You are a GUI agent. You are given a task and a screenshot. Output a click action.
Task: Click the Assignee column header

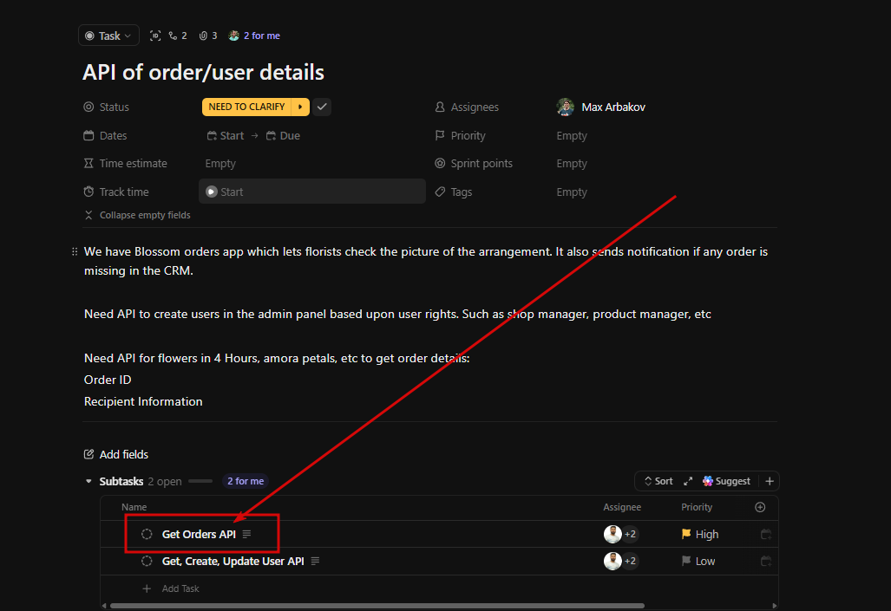tap(622, 507)
